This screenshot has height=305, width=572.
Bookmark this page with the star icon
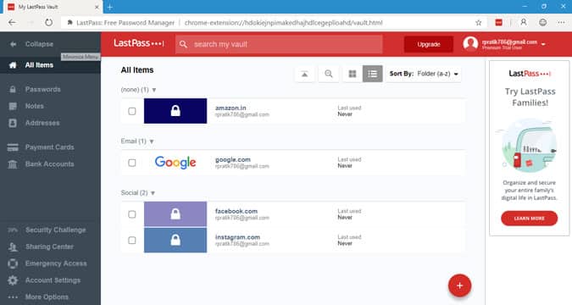coord(479,23)
